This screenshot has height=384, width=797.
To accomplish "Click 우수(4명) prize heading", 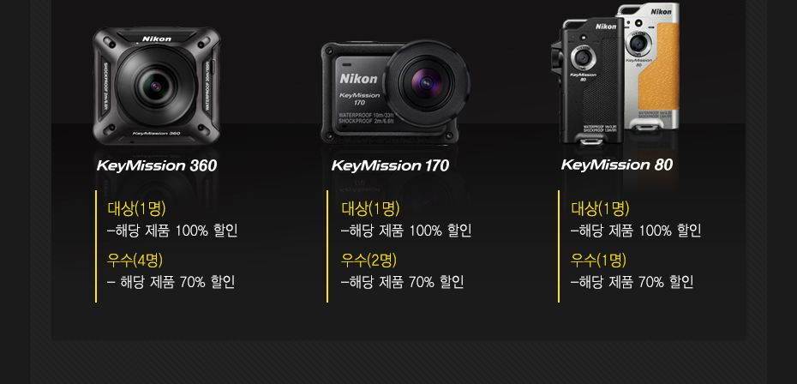I will (135, 261).
